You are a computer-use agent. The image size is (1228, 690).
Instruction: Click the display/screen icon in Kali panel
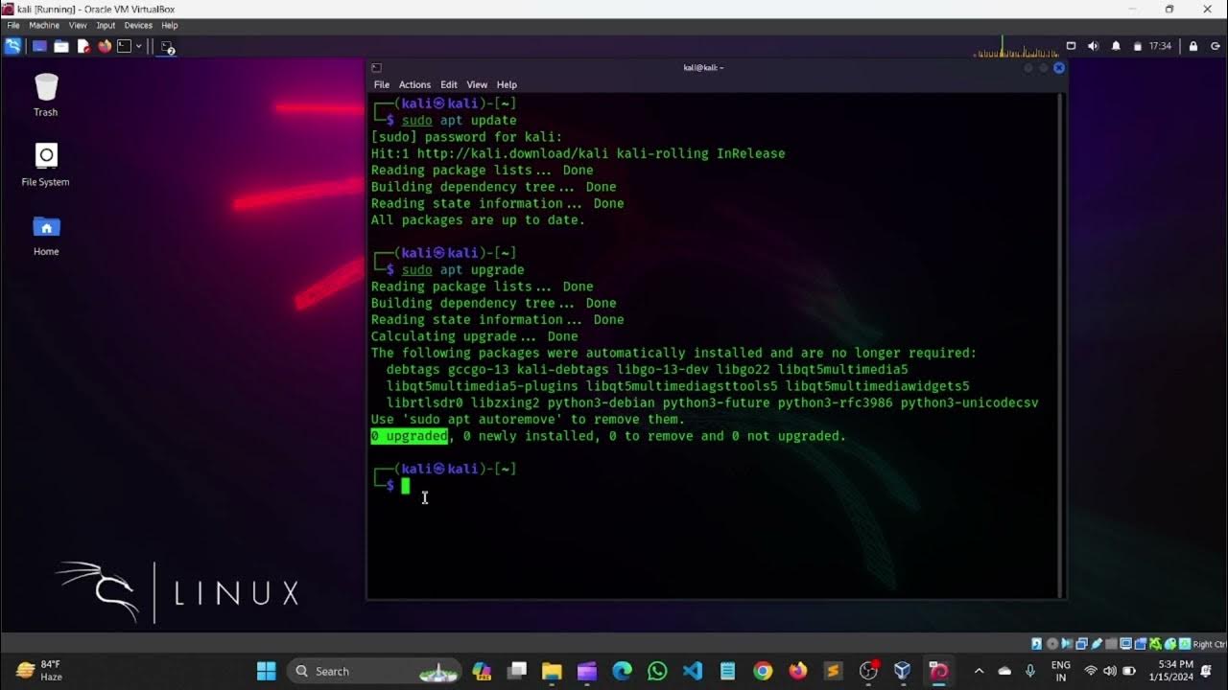[x=1072, y=46]
